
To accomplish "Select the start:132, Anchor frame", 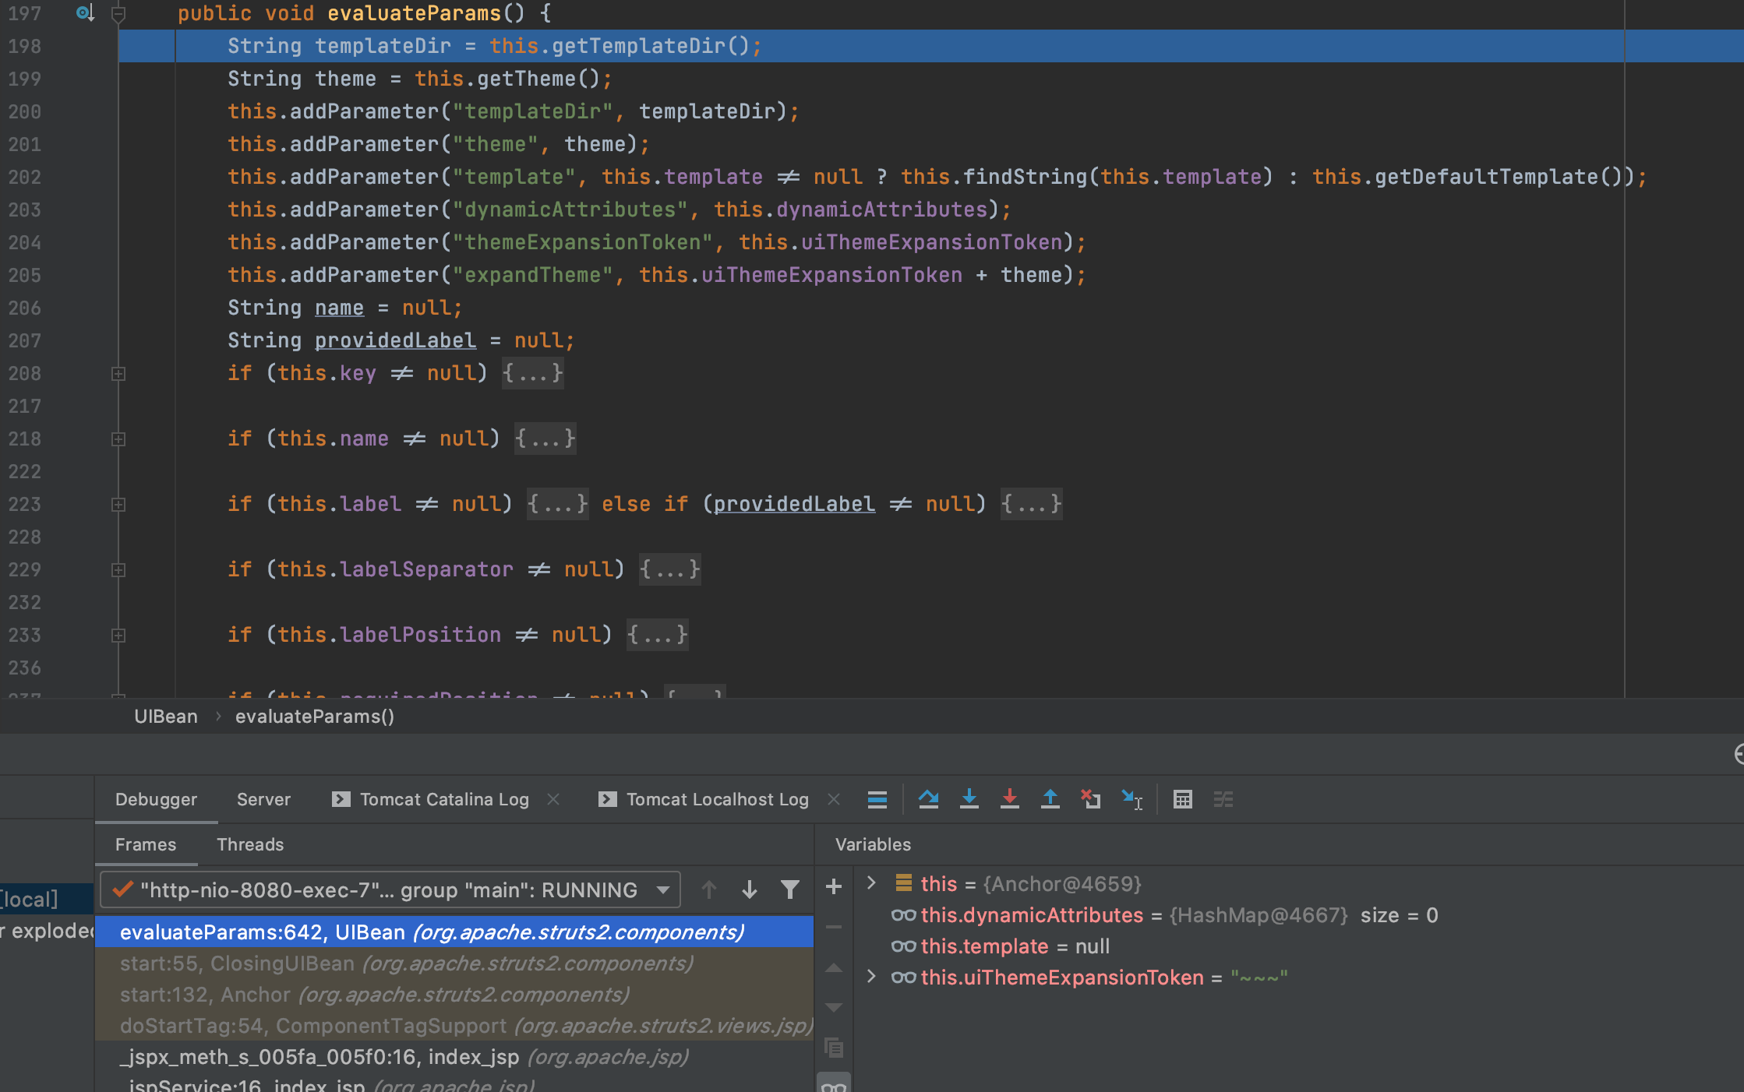I will coord(454,995).
